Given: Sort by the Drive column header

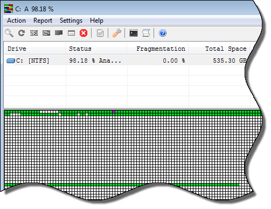Looking at the screenshot, I should pyautogui.click(x=34, y=49).
